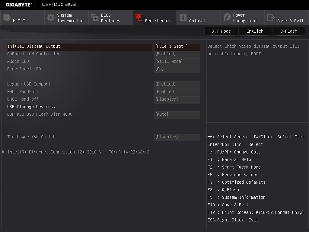
Task: Click the F8 Q-Flash hint line
Action: tap(223, 190)
